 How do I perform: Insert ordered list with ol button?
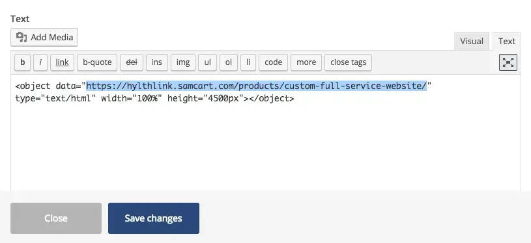point(229,62)
